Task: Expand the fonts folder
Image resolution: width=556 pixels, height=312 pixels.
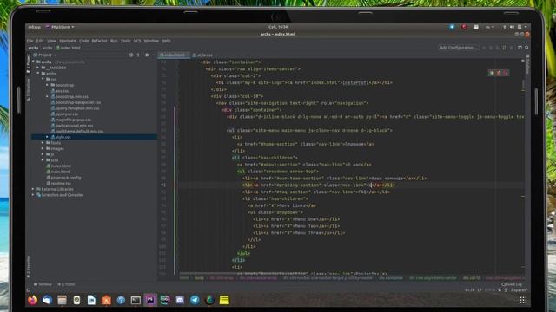Action: click(43, 143)
